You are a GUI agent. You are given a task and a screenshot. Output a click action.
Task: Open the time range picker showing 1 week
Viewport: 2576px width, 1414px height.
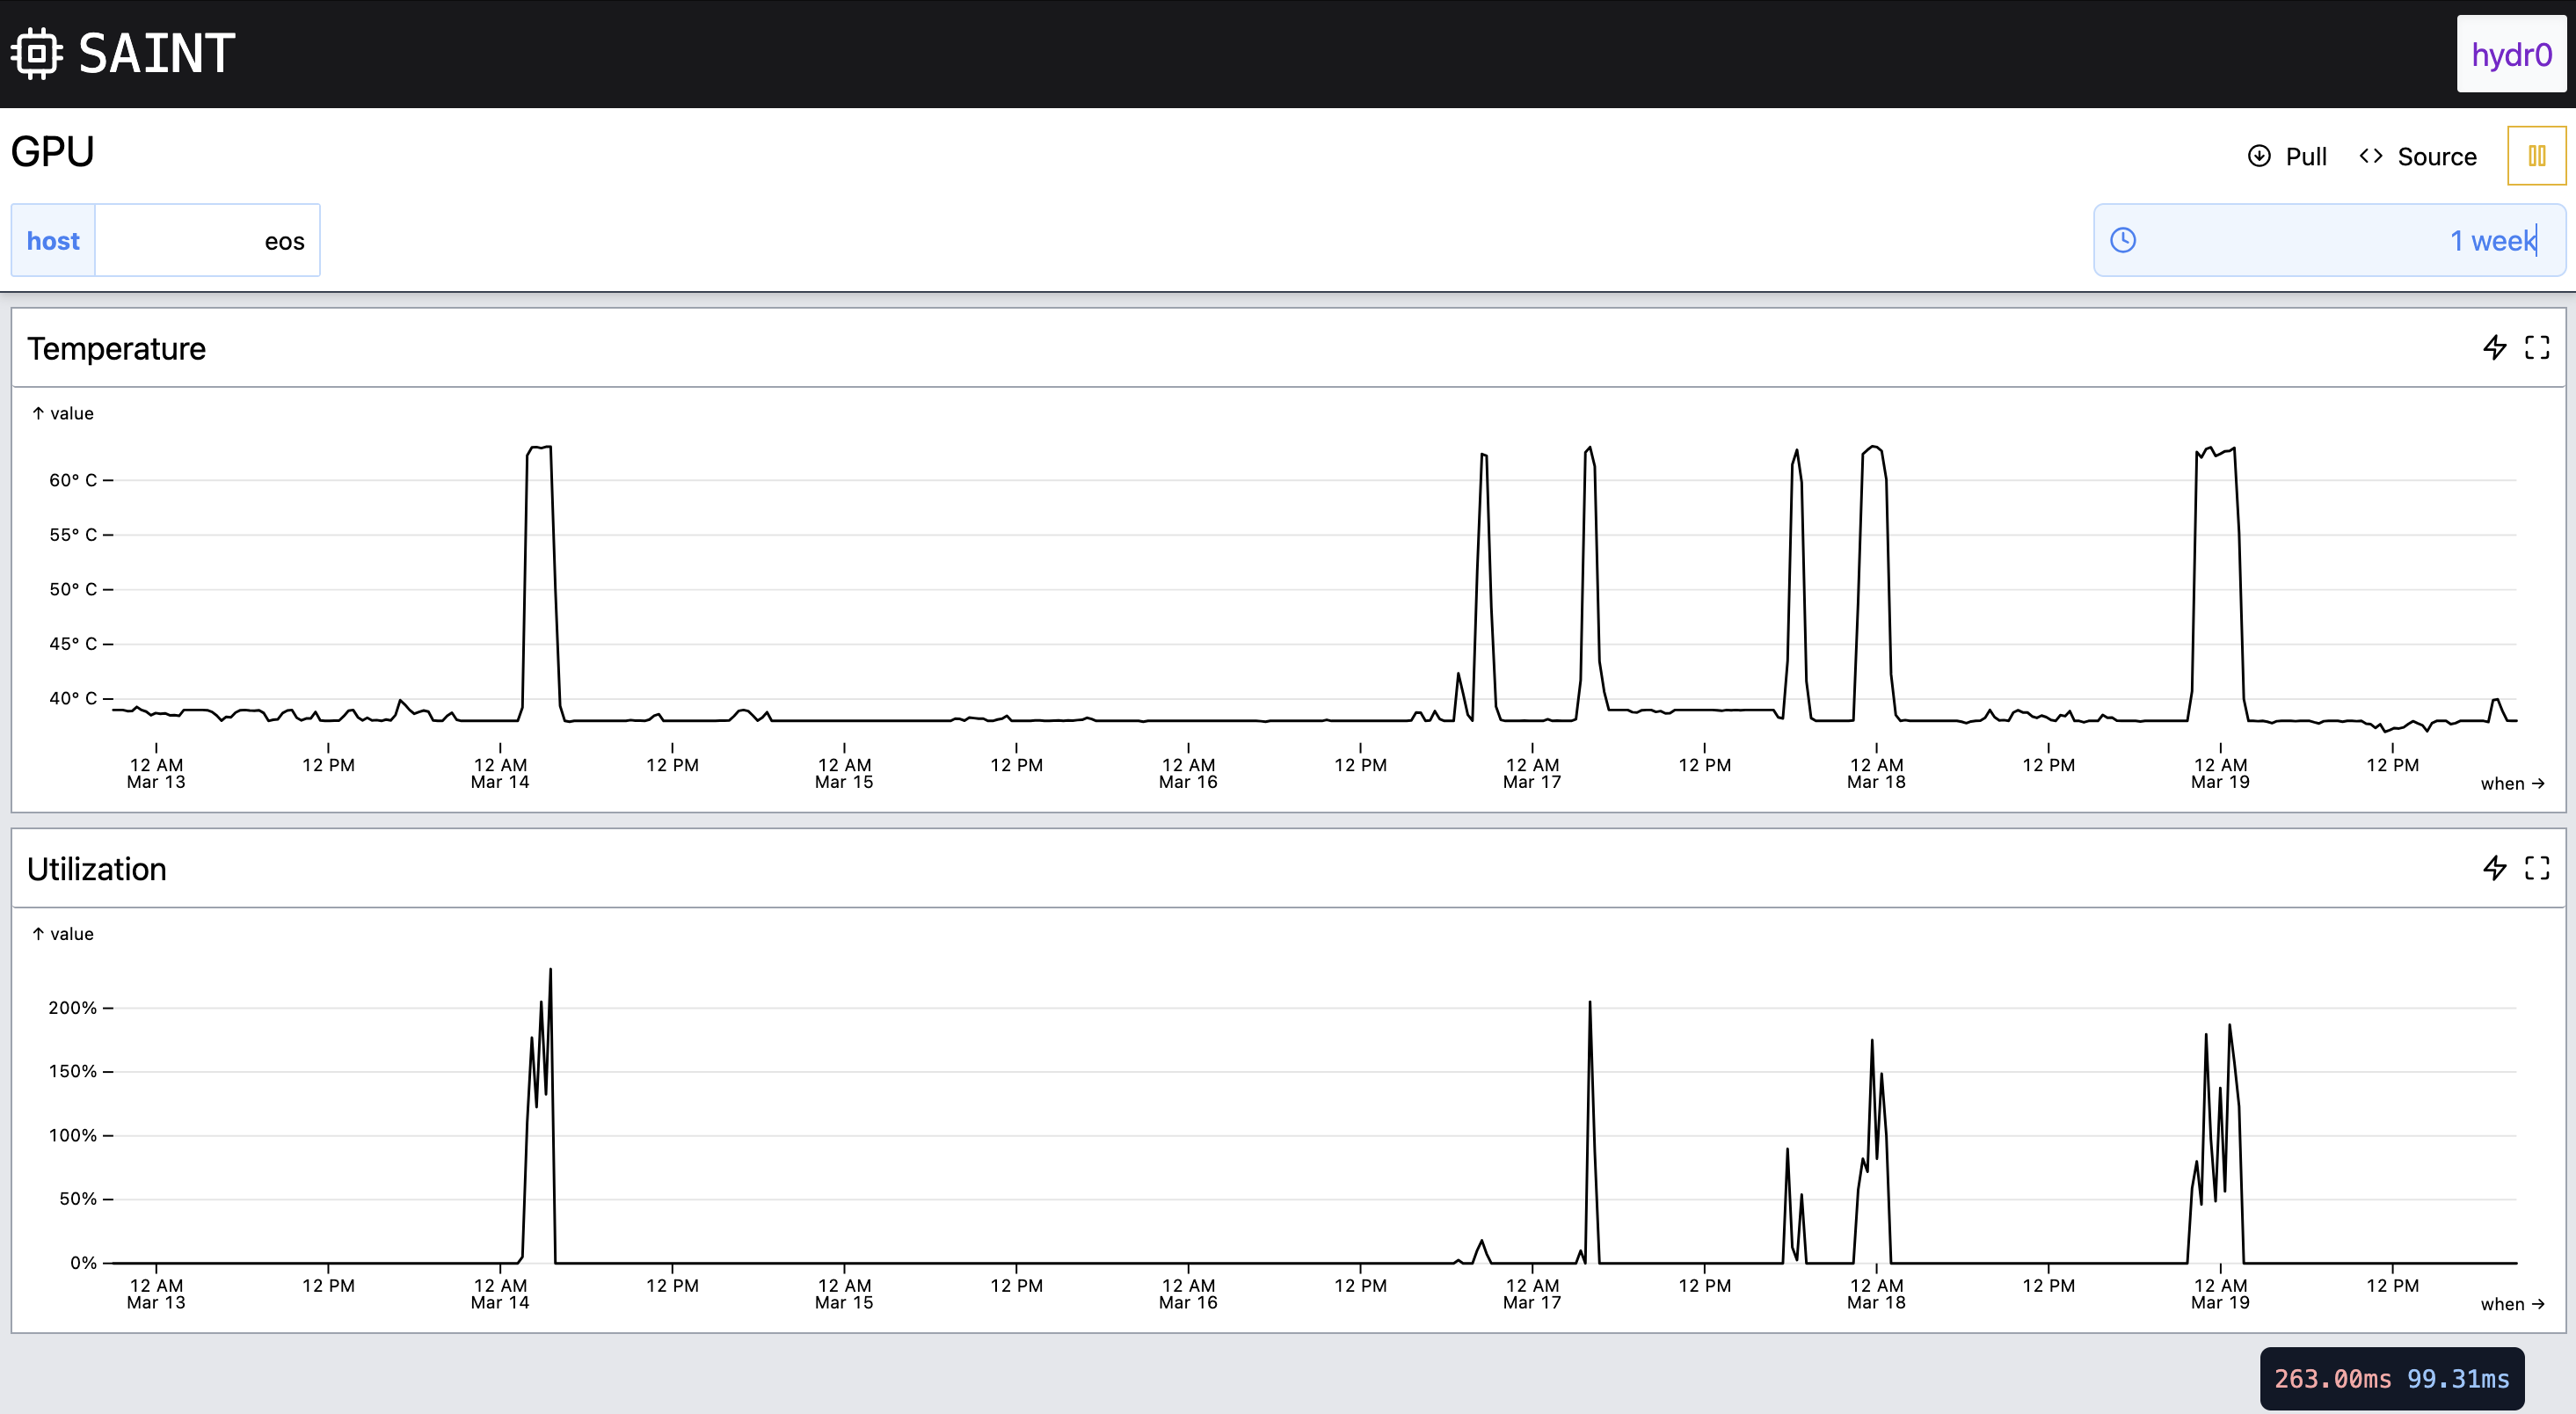(2493, 240)
